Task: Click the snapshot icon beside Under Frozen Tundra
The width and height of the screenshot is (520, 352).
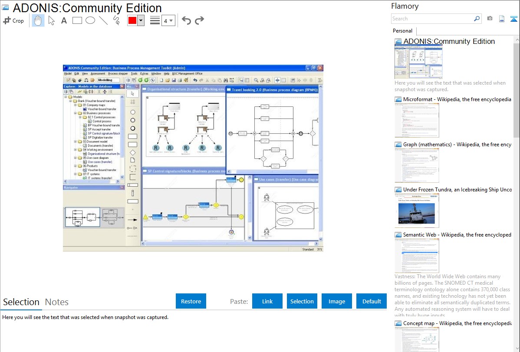Action: pos(398,190)
